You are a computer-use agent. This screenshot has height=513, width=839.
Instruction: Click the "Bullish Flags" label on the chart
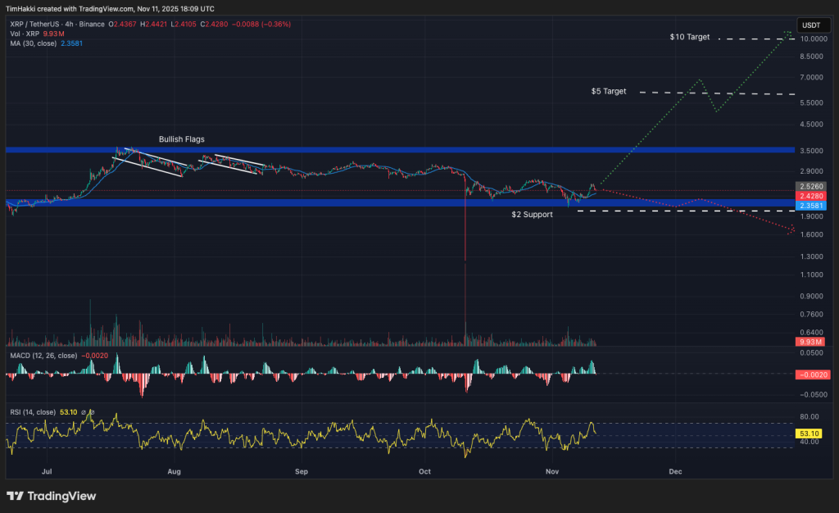pyautogui.click(x=181, y=139)
